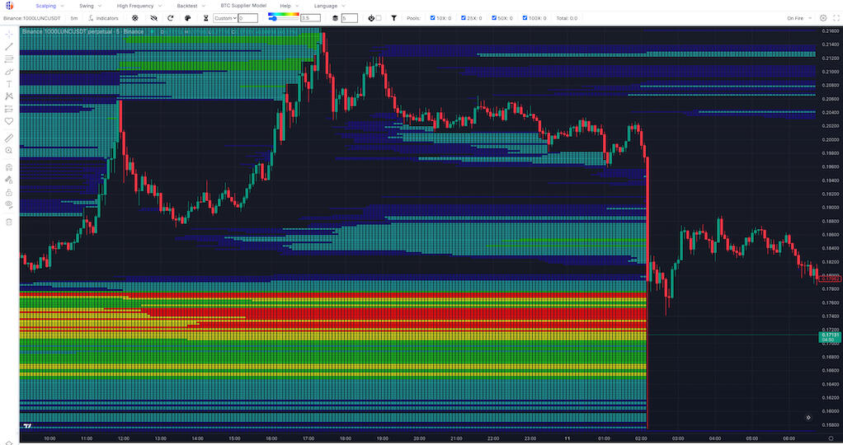Click the 02:00 time axis label
The width and height of the screenshot is (843, 445).
(x=641, y=438)
